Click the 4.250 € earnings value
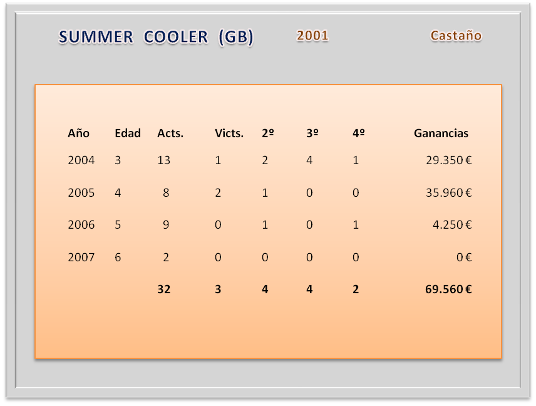This screenshot has height=406, width=536. coord(451,225)
